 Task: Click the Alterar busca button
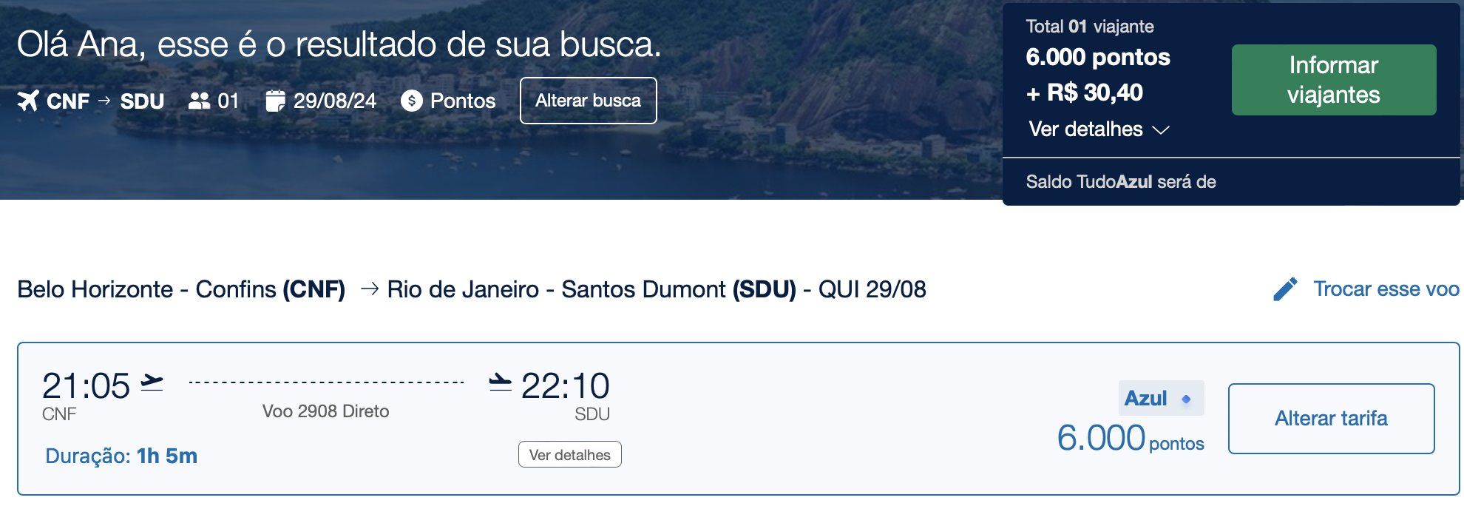click(589, 101)
